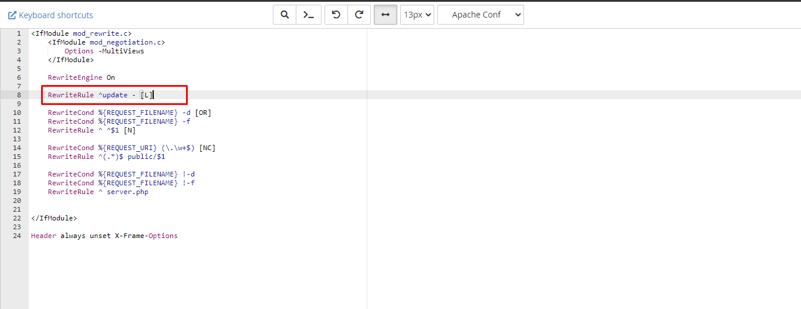The width and height of the screenshot is (801, 309).
Task: Place cursor on the RewriteEngine On line
Action: click(81, 77)
